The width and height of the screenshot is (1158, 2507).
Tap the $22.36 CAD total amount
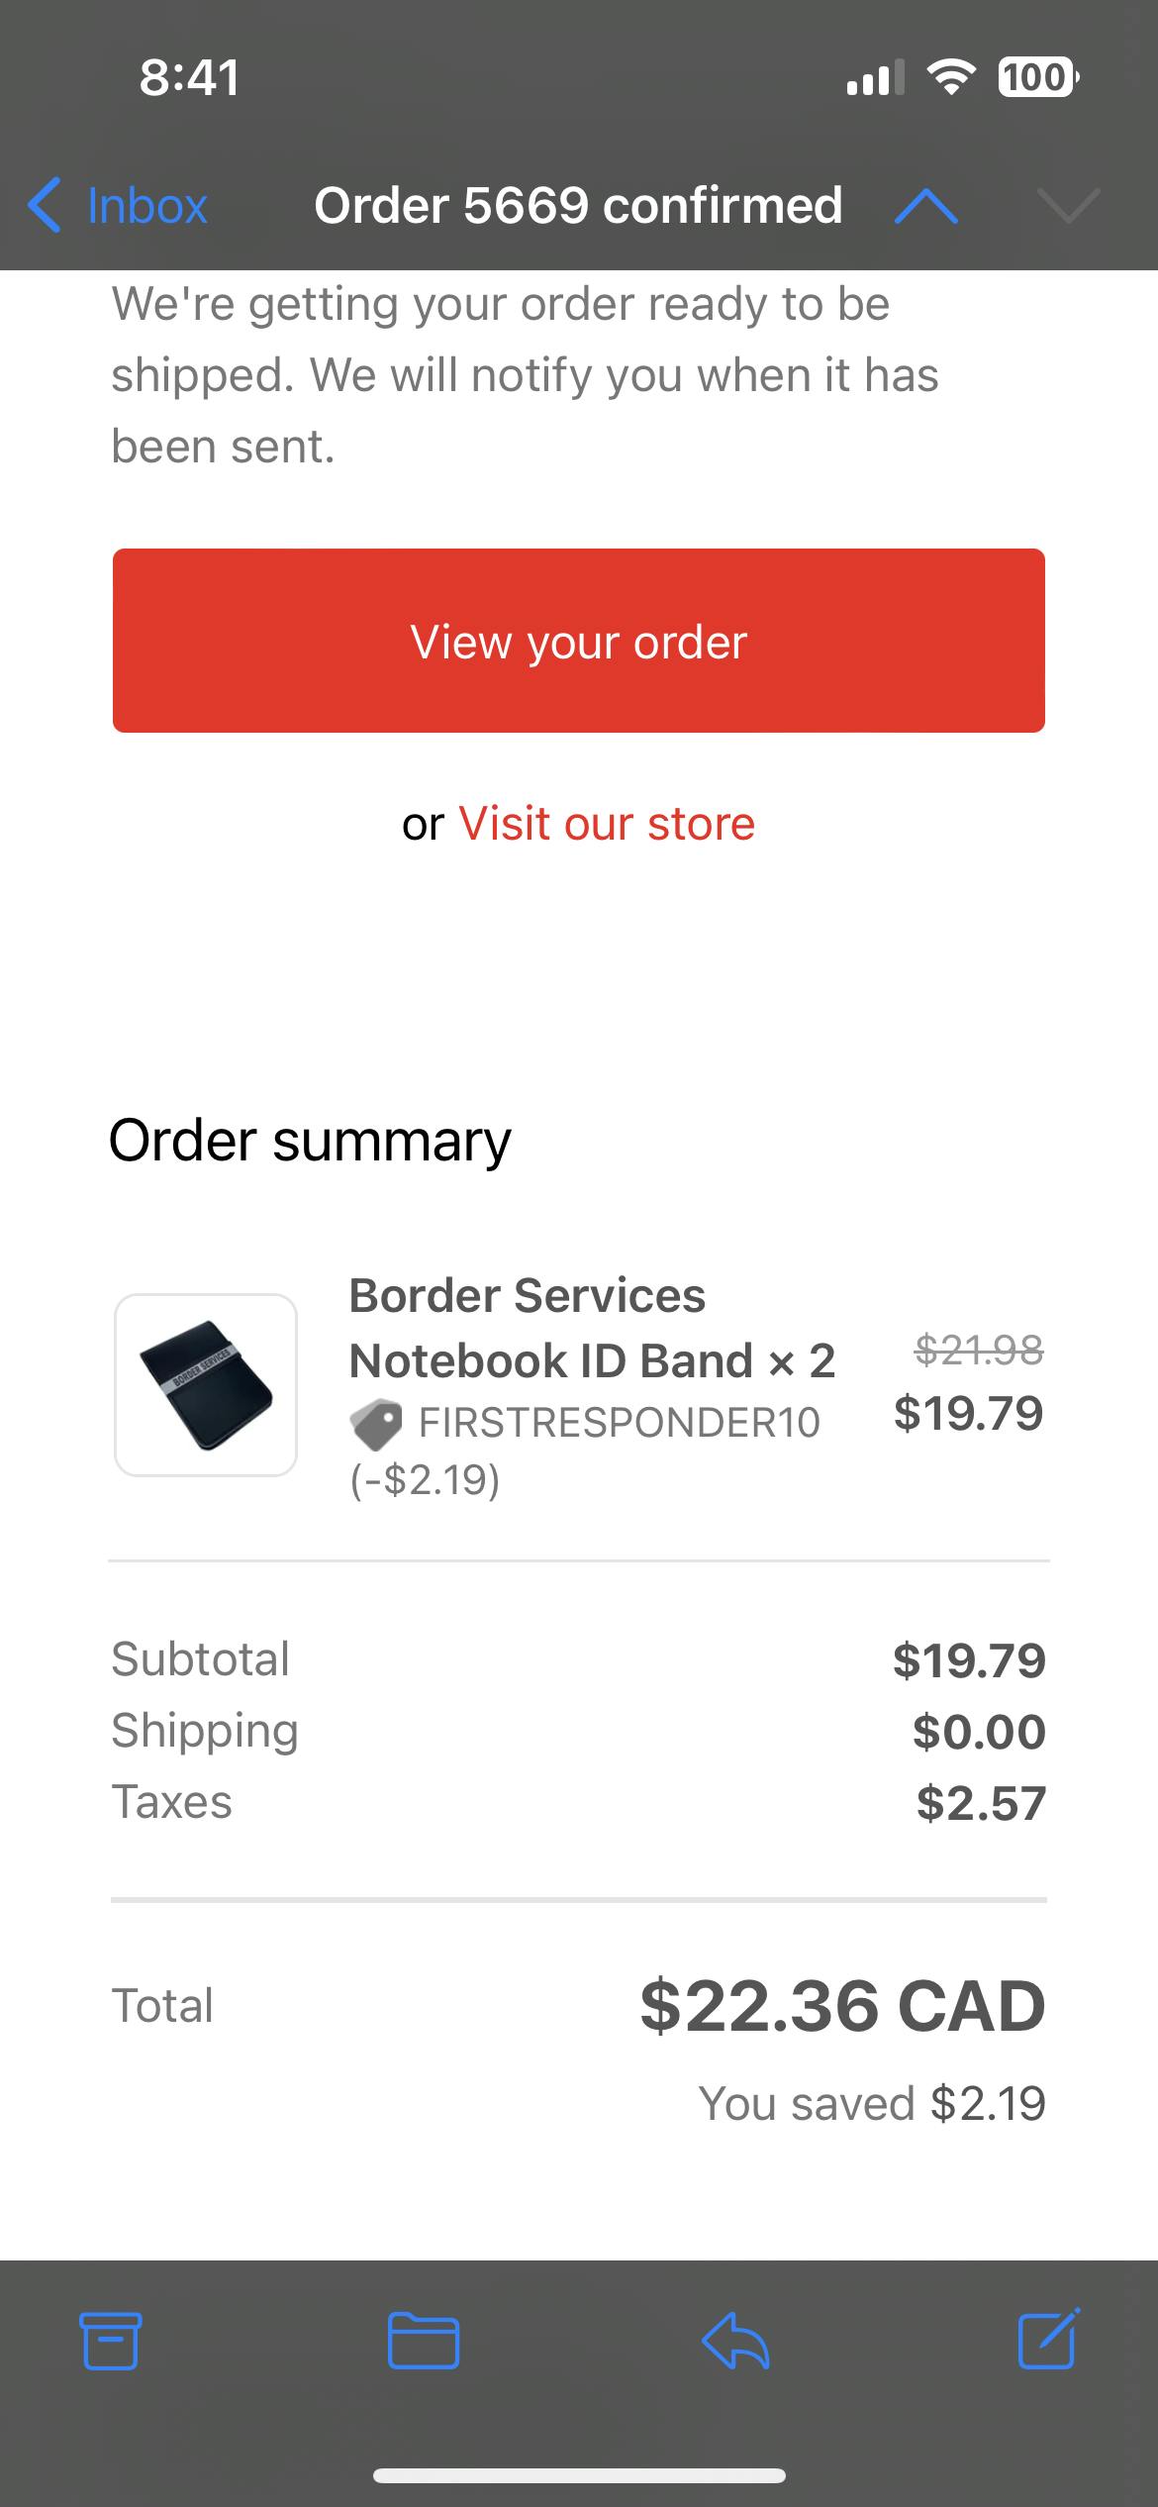point(842,2006)
